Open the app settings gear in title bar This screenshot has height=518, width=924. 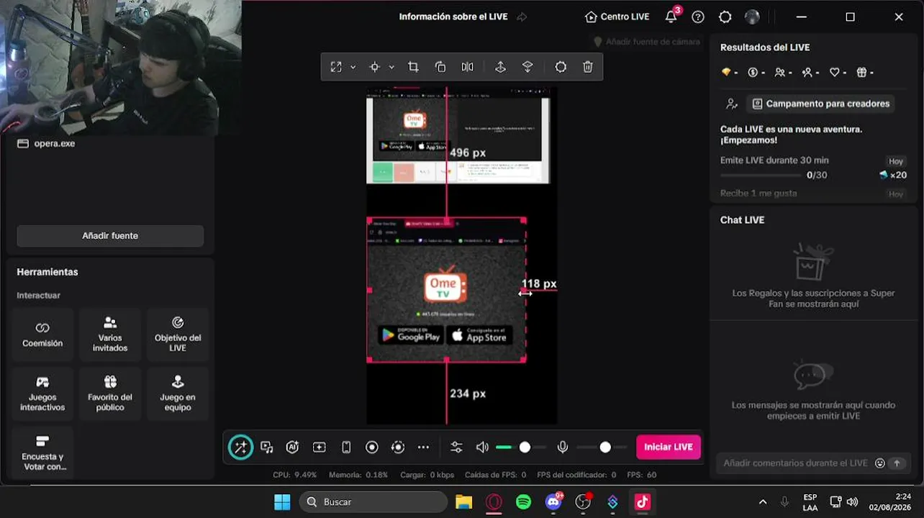(725, 17)
